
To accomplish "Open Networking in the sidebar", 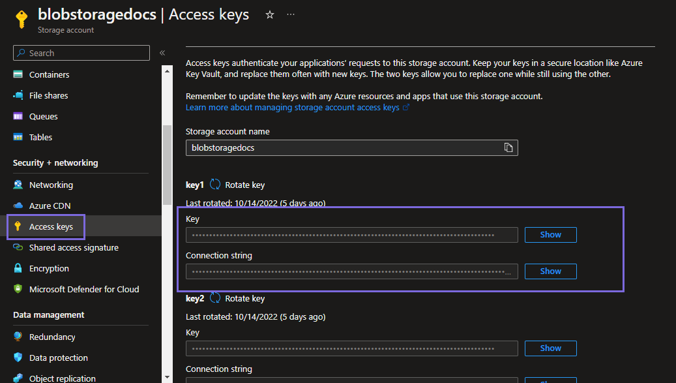I will [51, 185].
